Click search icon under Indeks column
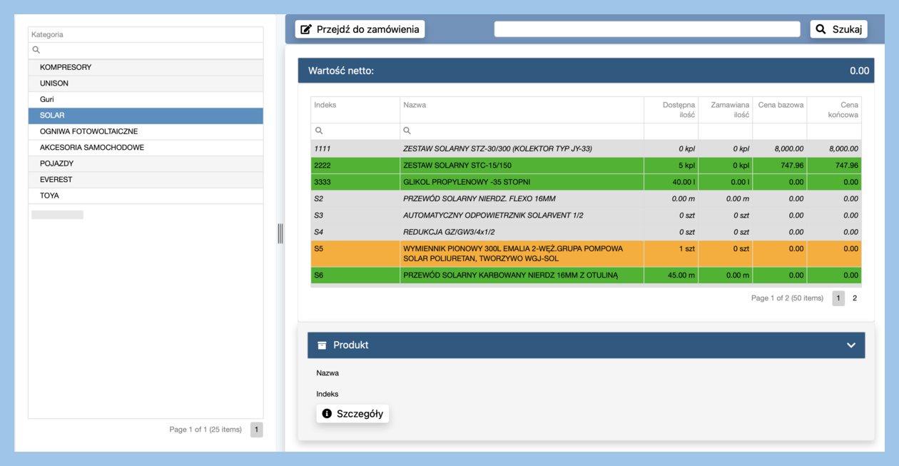Image resolution: width=899 pixels, height=466 pixels. pyautogui.click(x=319, y=131)
